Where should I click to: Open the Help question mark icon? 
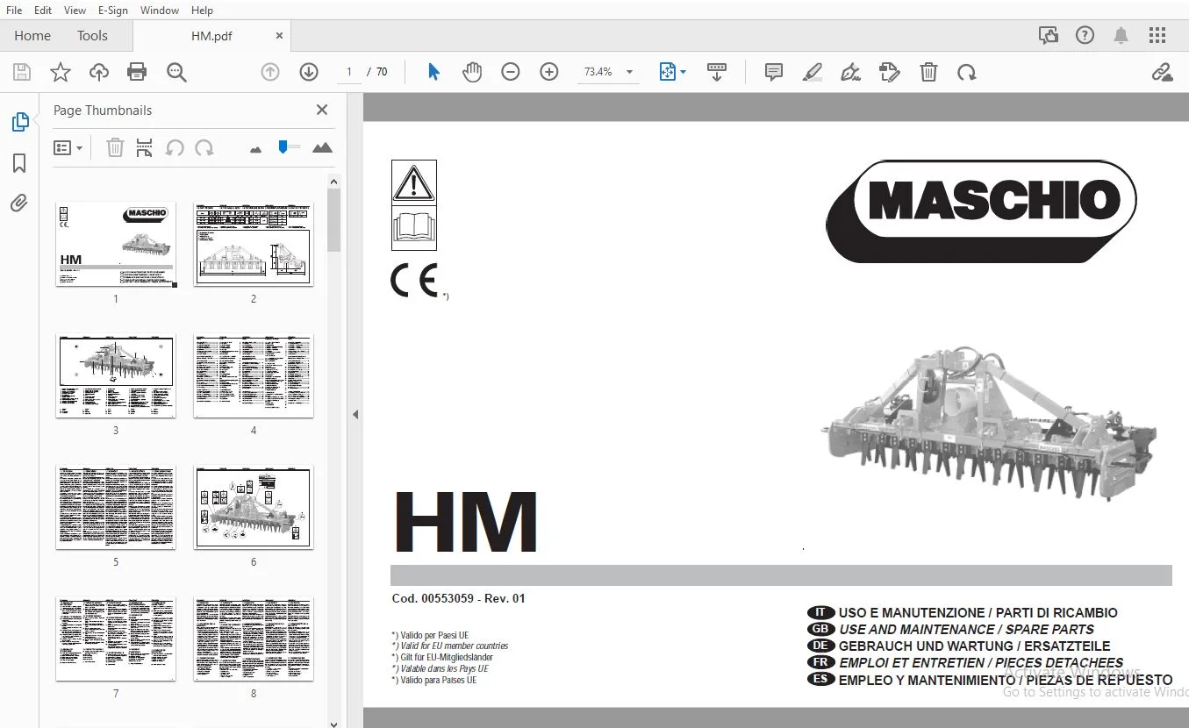(x=1085, y=36)
